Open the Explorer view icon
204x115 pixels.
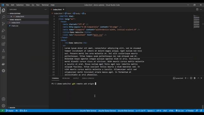[x=4, y=10]
